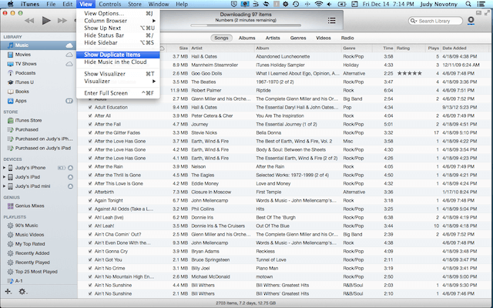Click the download progress bar
Screen dimensions: 493x308
click(246, 25)
